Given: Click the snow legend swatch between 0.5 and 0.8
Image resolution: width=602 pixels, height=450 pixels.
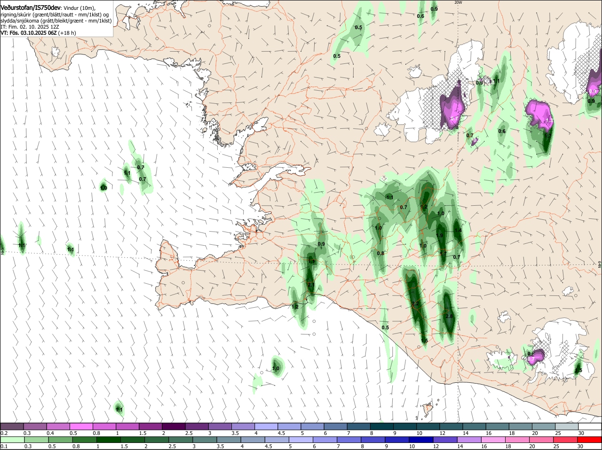Looking at the screenshot, I should click(81, 426).
